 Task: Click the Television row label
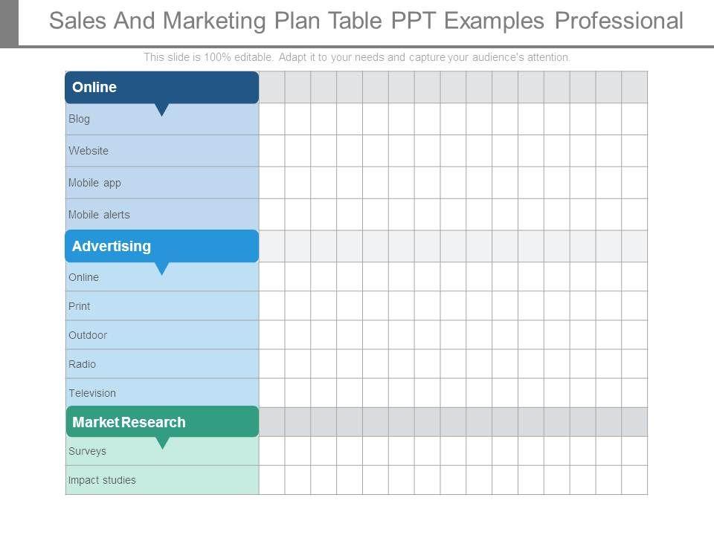click(92, 393)
